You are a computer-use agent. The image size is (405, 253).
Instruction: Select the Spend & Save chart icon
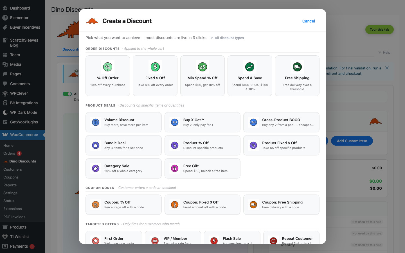tap(250, 67)
